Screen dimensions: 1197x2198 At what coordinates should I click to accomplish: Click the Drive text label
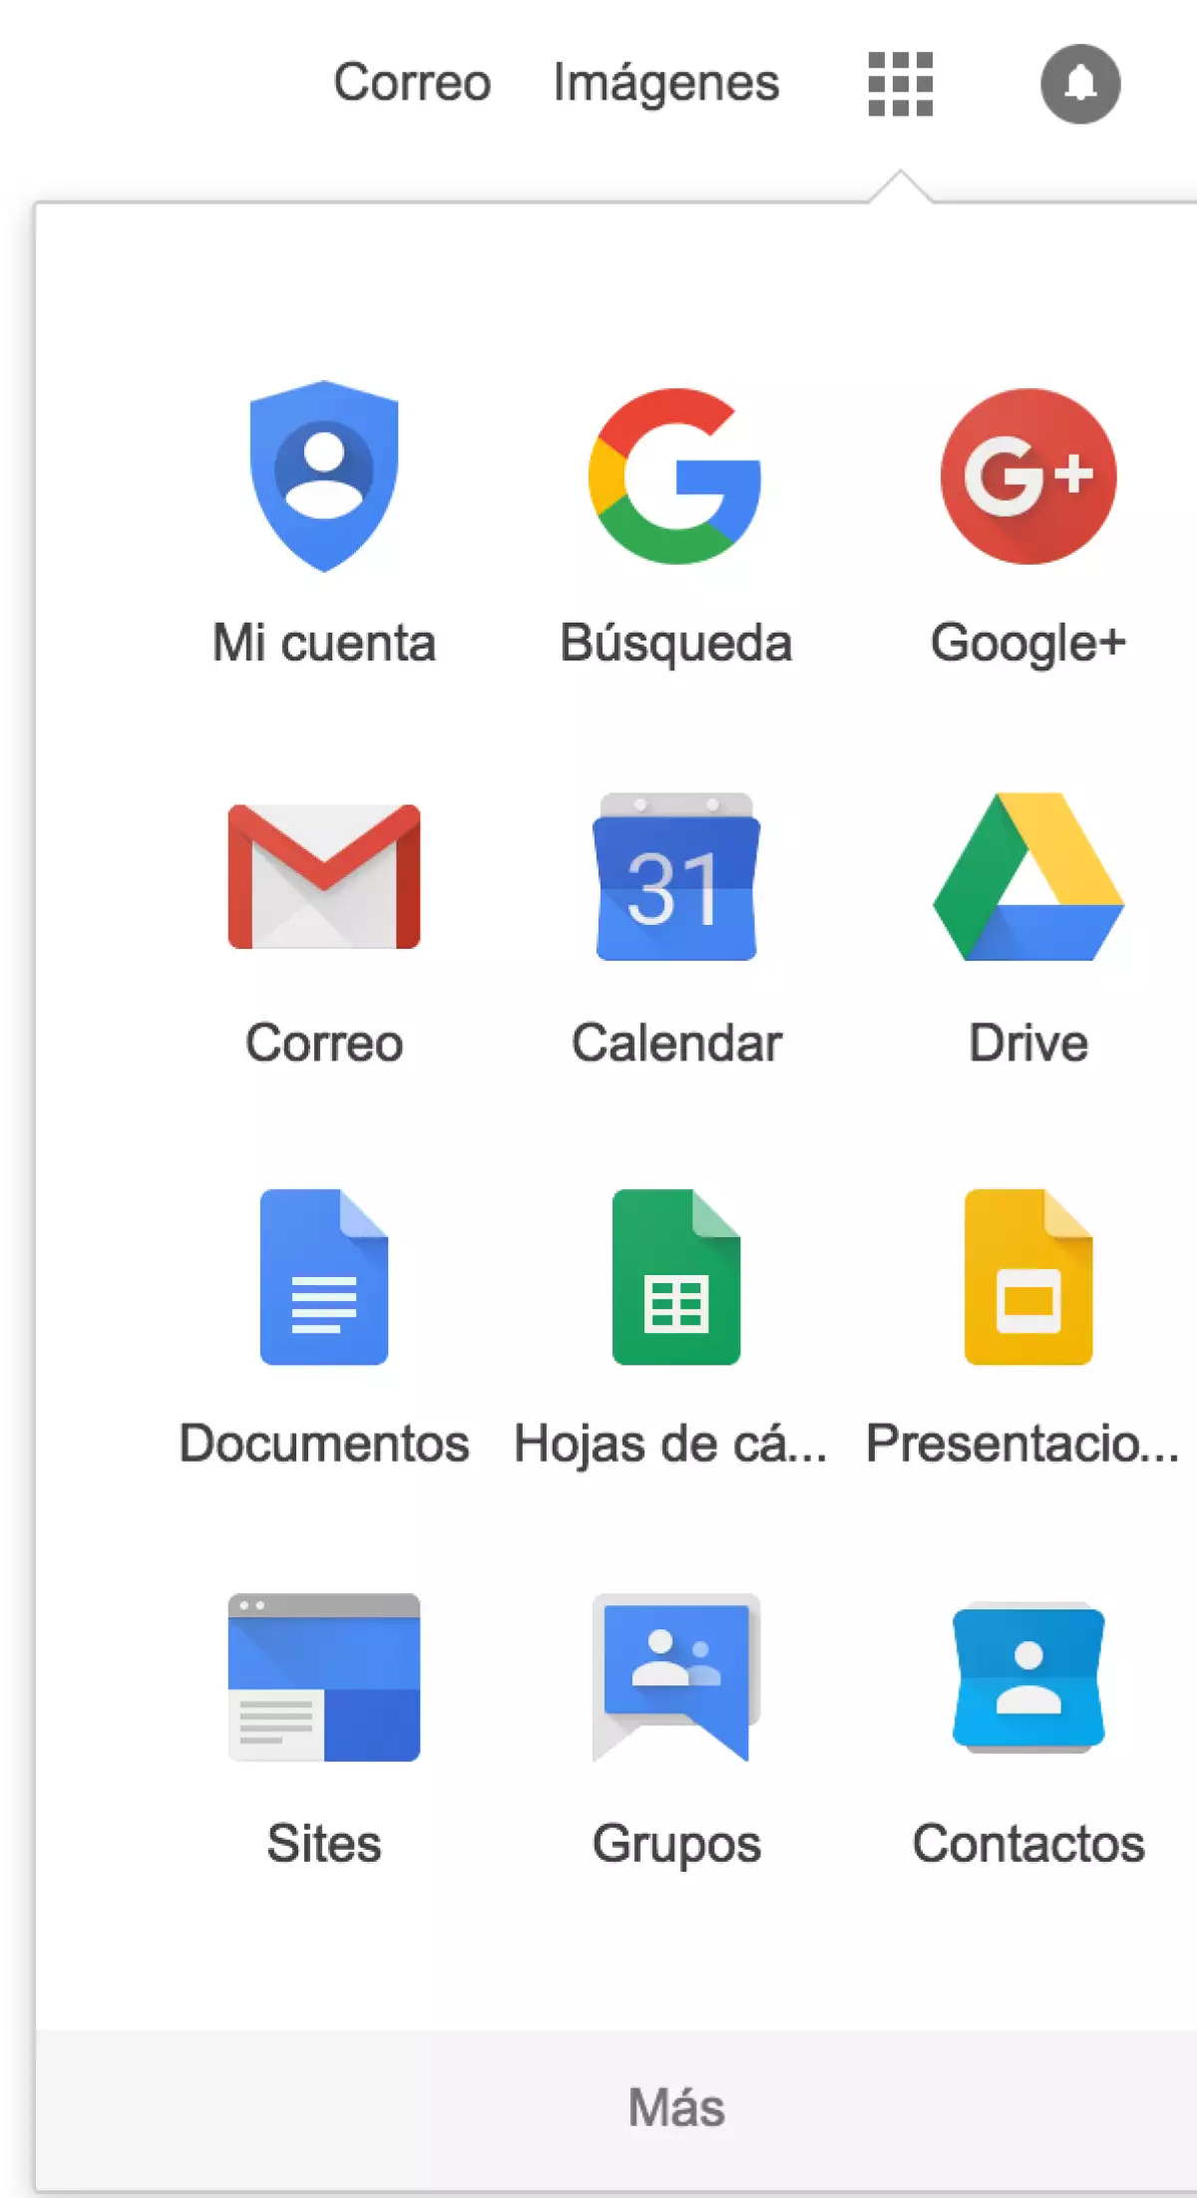click(x=1028, y=1044)
